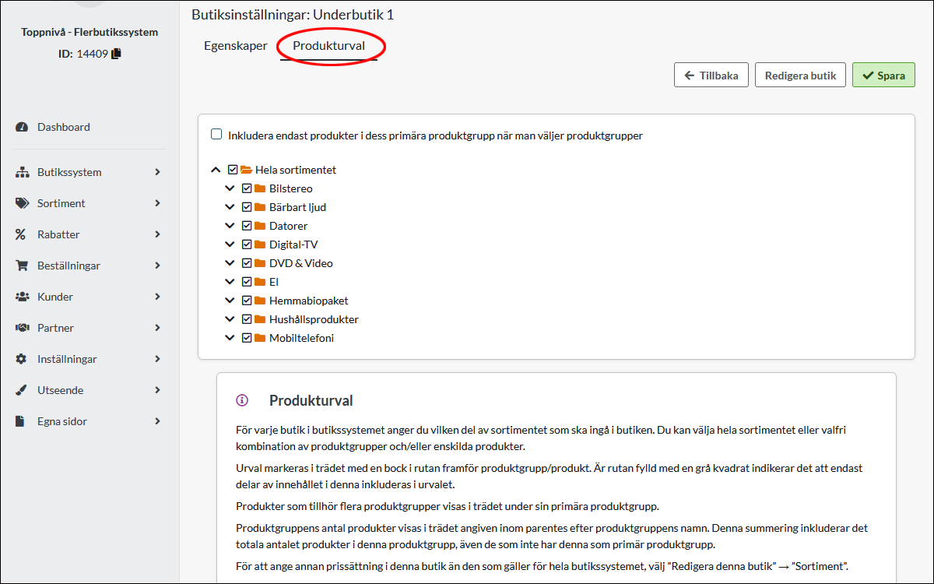The height and width of the screenshot is (584, 934).
Task: Uncheck the Datorer checkbox
Action: click(247, 226)
